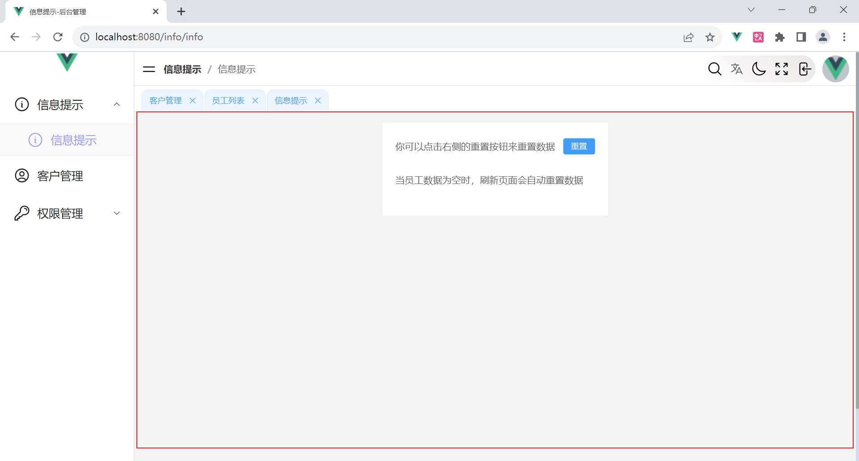Switch to the 信息提示 page tab
The image size is (859, 461).
click(x=291, y=101)
